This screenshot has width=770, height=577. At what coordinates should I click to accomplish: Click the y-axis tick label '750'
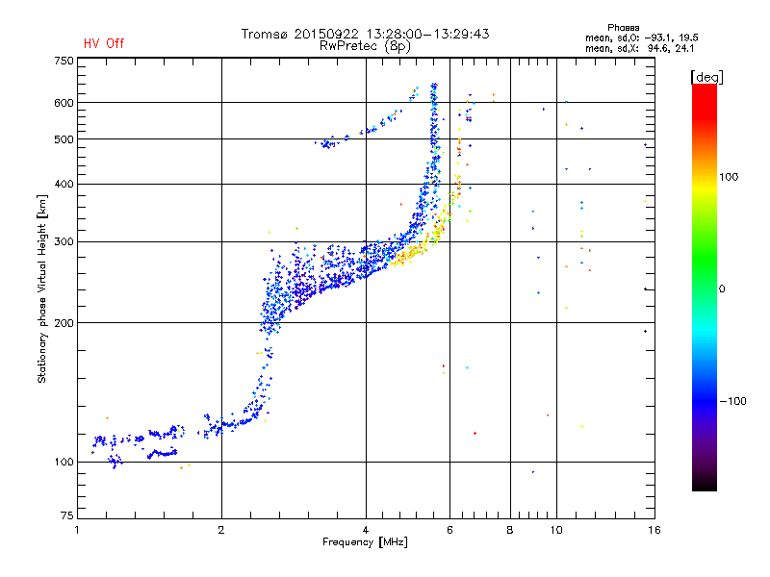coord(64,61)
